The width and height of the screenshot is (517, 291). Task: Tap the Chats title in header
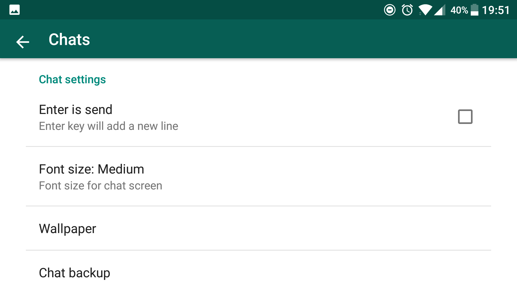tap(69, 40)
